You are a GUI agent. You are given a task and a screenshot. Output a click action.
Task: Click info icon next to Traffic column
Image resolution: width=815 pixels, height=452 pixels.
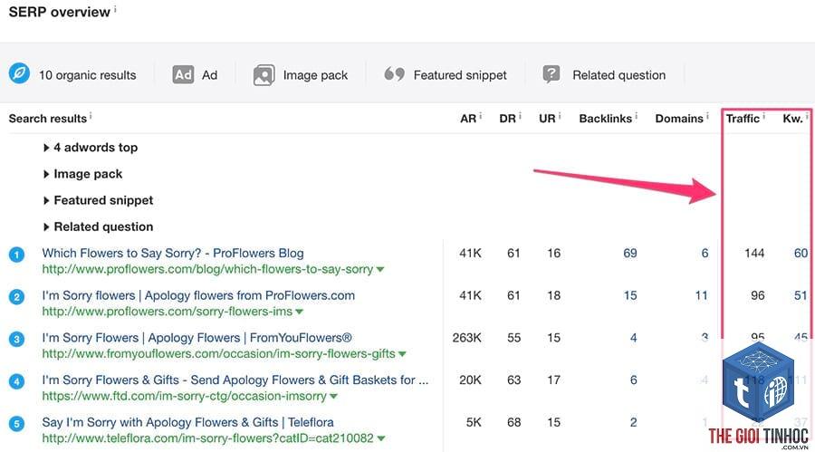[x=763, y=115]
